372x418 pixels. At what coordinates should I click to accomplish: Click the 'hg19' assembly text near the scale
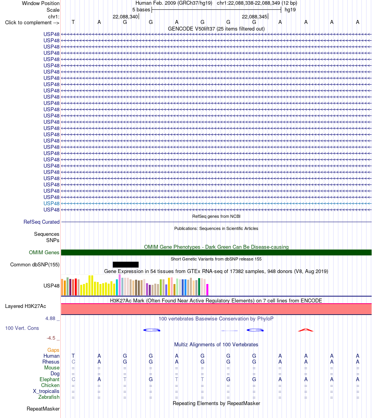(290, 10)
